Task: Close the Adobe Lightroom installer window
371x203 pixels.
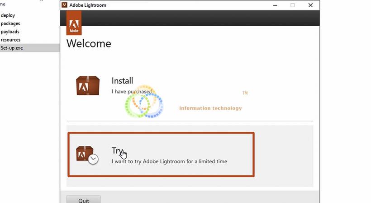Action: pos(310,5)
